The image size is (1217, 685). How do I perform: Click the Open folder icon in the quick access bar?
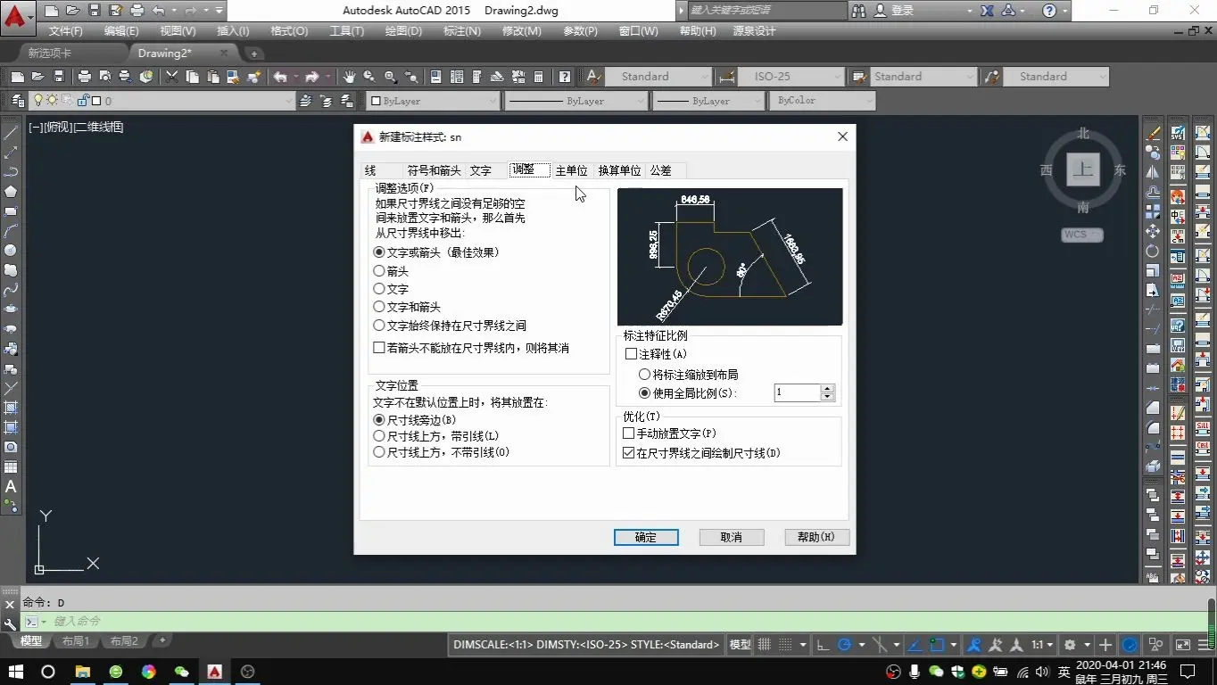click(72, 11)
